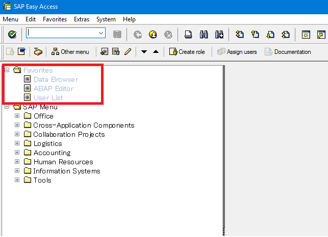
Task: Move favorite up with black arrow
Action: [x=156, y=51]
